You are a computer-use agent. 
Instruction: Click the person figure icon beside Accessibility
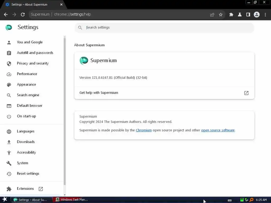coord(9,153)
